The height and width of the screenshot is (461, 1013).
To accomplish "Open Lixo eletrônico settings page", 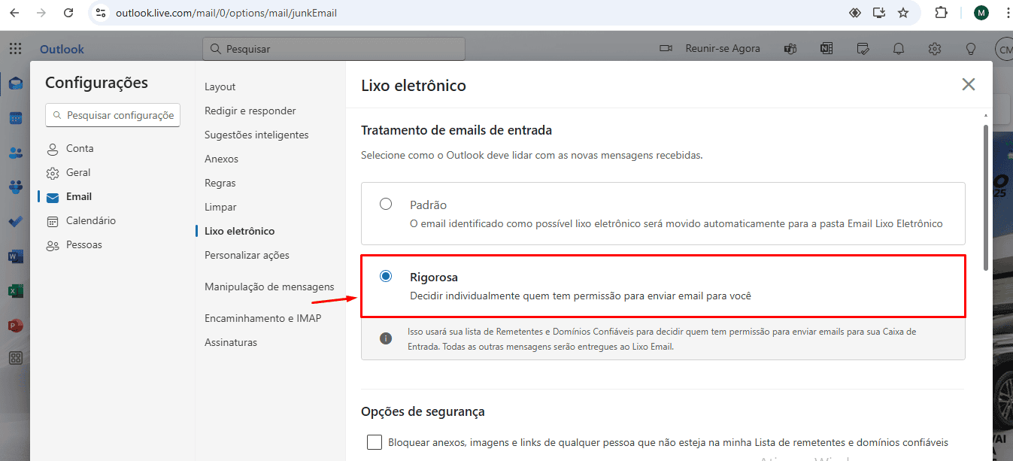I will tap(240, 231).
